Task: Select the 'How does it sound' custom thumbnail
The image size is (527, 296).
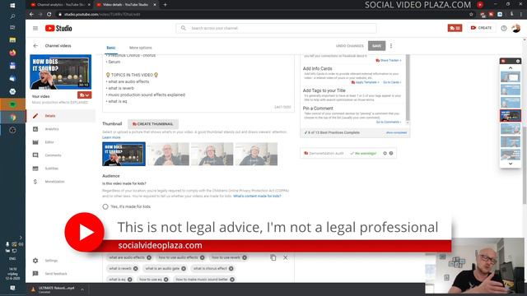Action: (x=124, y=154)
